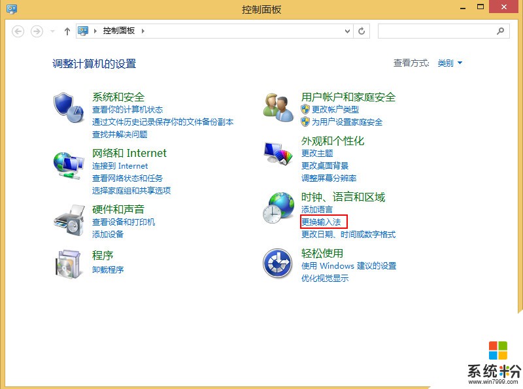Open 硬件和声音 printer icon
523x389 pixels.
(x=69, y=220)
